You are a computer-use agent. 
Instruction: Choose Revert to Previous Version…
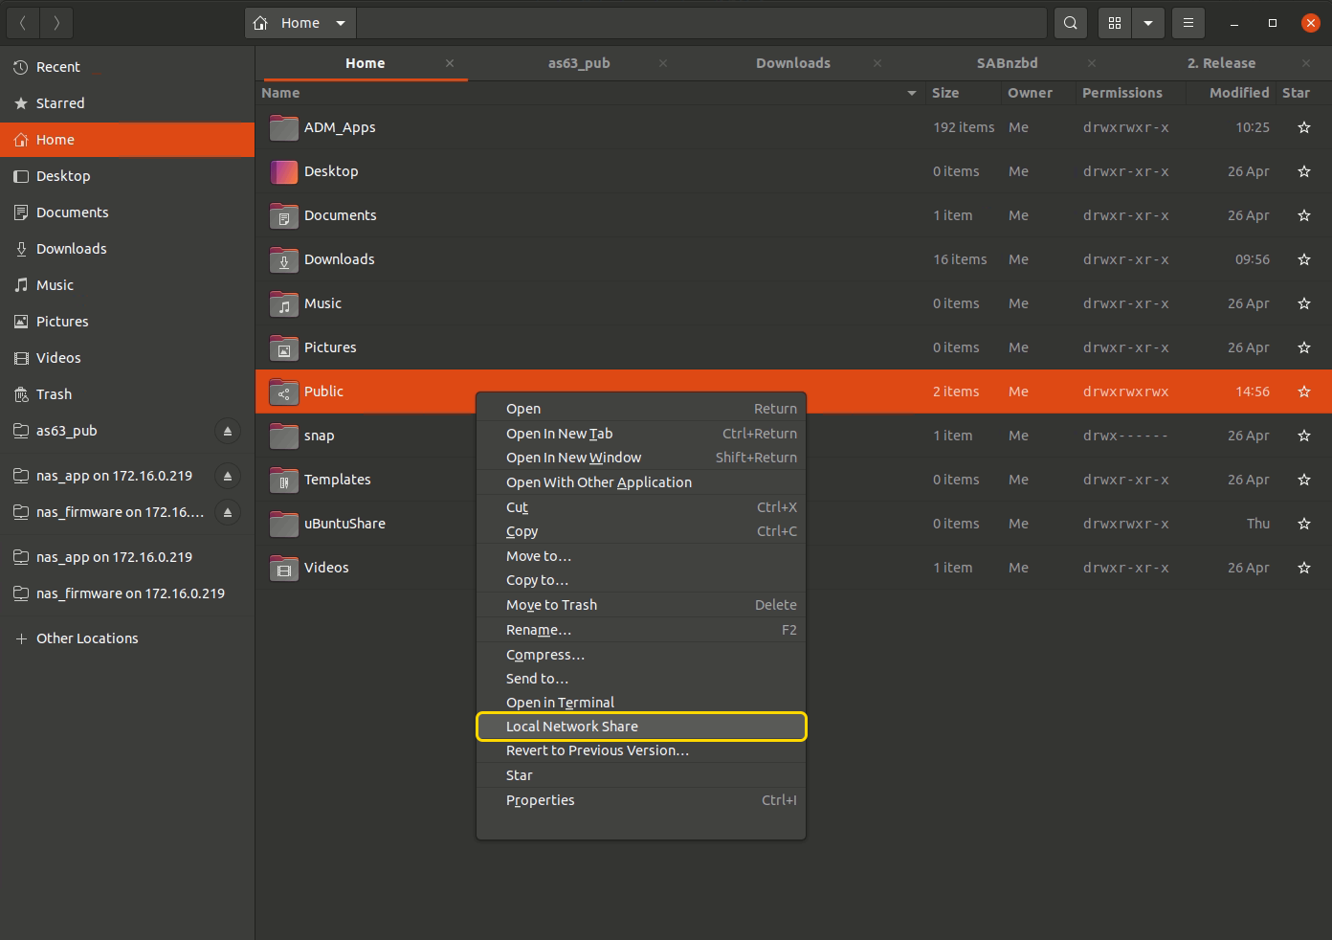[x=641, y=750]
